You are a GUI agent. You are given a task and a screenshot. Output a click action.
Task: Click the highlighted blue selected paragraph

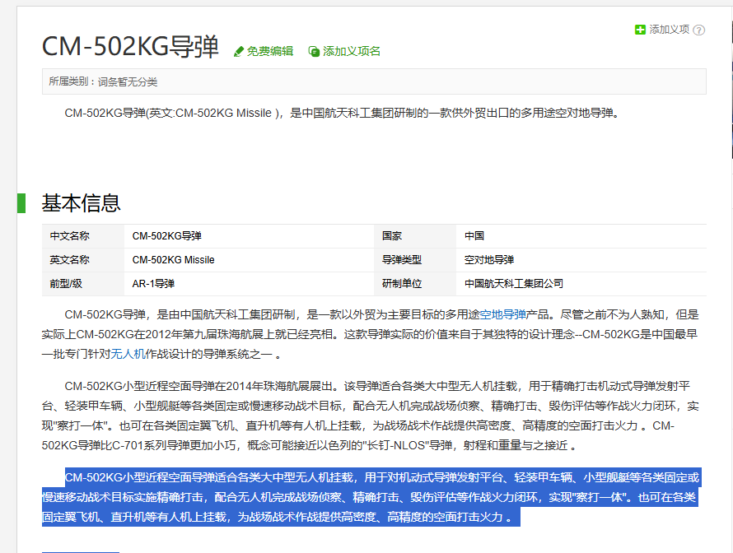pos(371,497)
